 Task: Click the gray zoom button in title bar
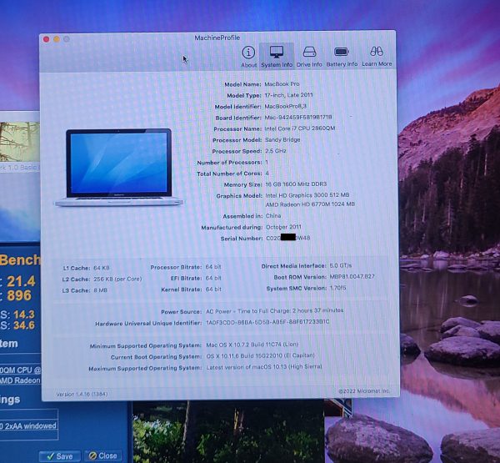[67, 38]
